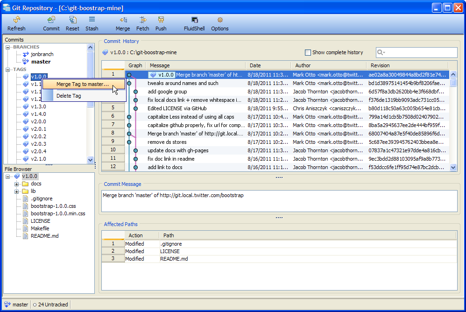
Task: Select the jonbranch branch icon
Action: pyautogui.click(x=26, y=54)
